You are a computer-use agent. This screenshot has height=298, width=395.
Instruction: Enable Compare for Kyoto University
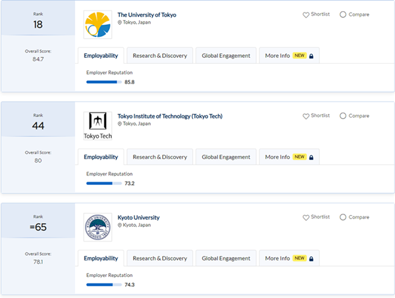point(342,217)
